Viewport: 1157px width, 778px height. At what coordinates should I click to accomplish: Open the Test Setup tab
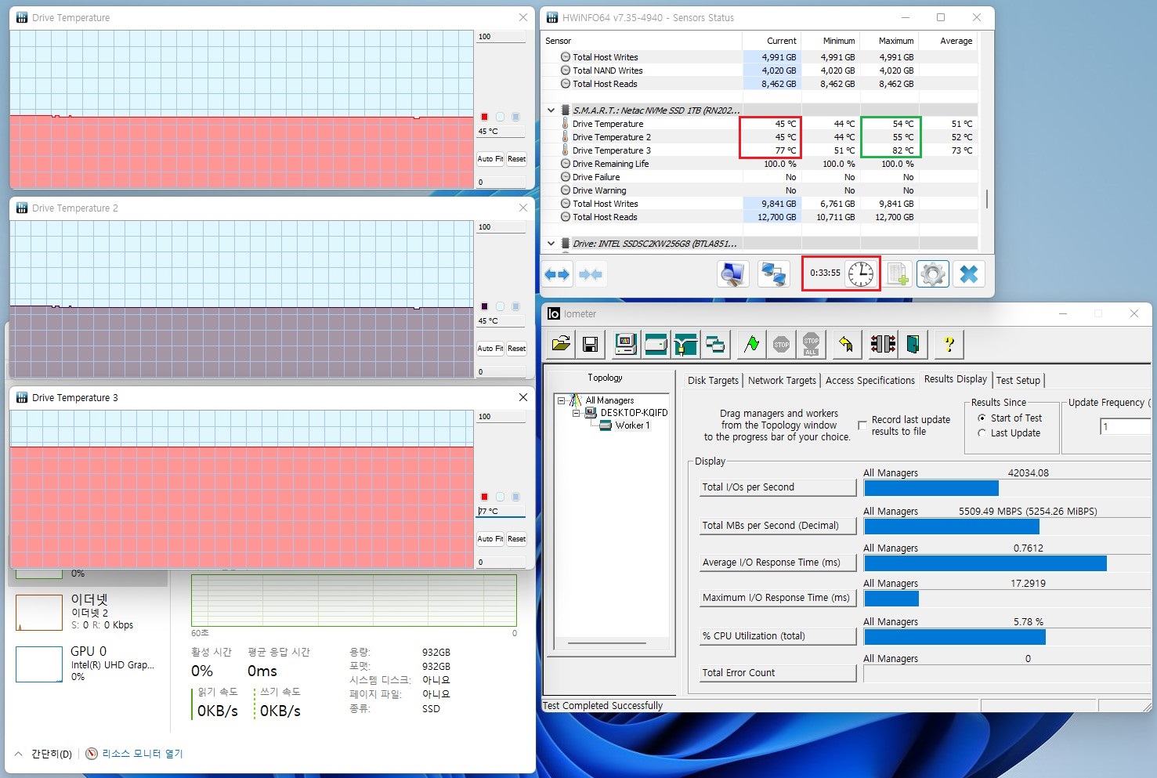[x=1018, y=380]
